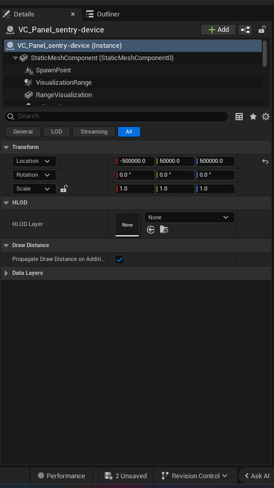Select VC_Panel_sentry-device (Instance) row
This screenshot has height=488, width=274.
[133, 45]
